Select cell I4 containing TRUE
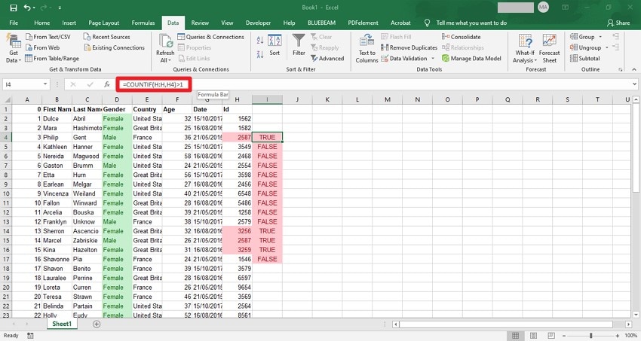This screenshot has height=341, width=641. pyautogui.click(x=268, y=138)
